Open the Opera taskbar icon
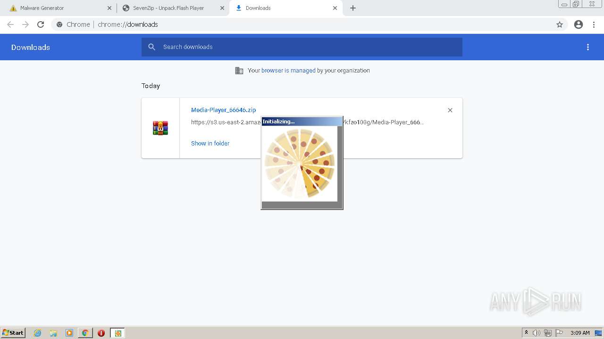Screen dimensions: 604x339 [101, 333]
